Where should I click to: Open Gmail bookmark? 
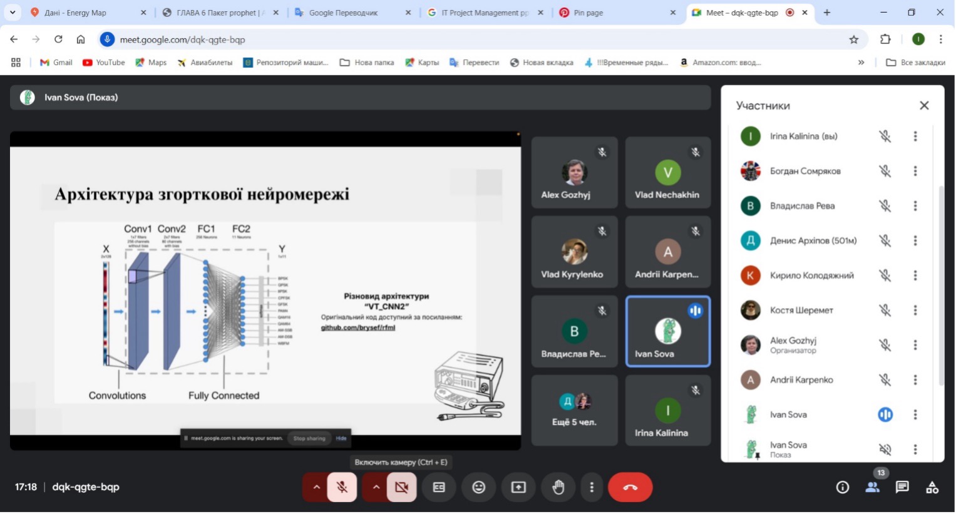click(56, 63)
